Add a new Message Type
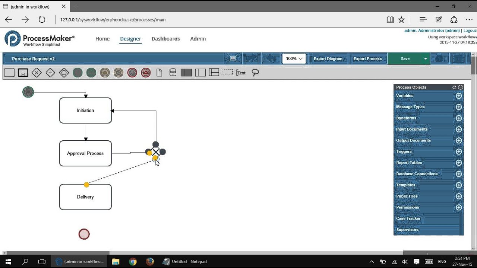The height and width of the screenshot is (268, 477). click(x=459, y=107)
